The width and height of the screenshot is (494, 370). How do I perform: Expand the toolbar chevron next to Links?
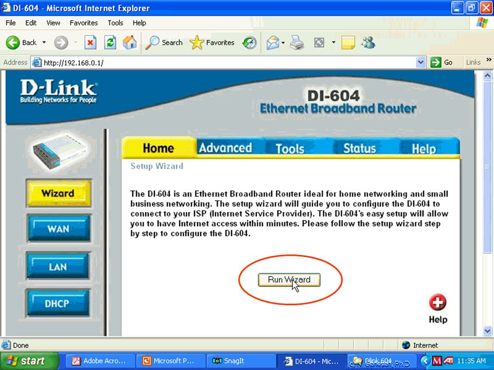489,60
